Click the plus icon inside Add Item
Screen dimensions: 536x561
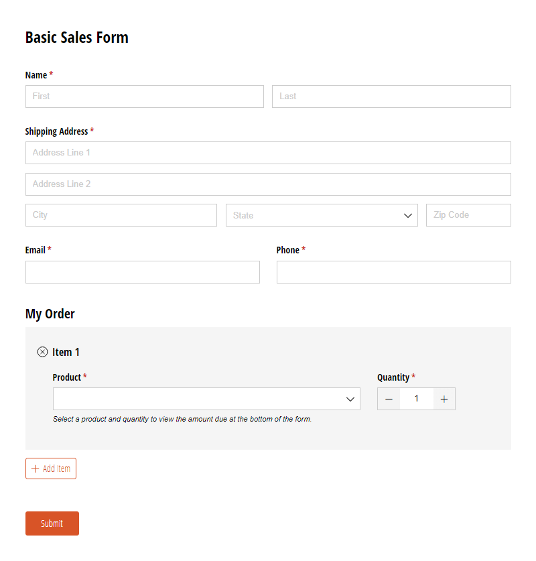tap(33, 469)
